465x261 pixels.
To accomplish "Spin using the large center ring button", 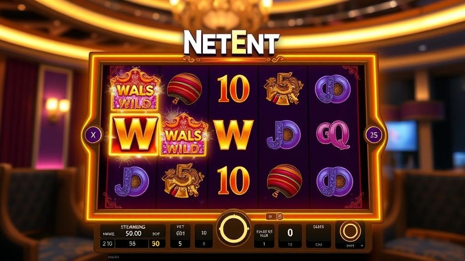I will pos(234,229).
